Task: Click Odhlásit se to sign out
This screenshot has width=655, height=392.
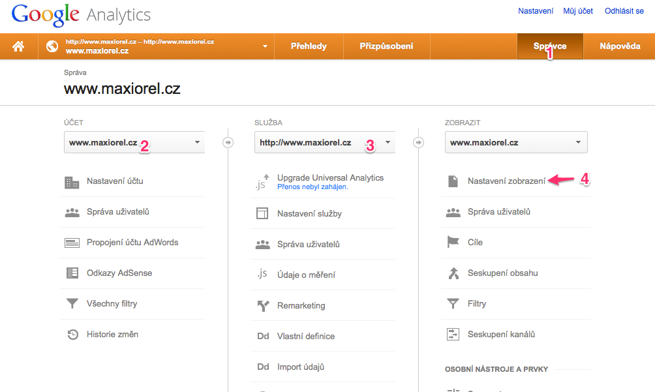Action: [x=624, y=11]
